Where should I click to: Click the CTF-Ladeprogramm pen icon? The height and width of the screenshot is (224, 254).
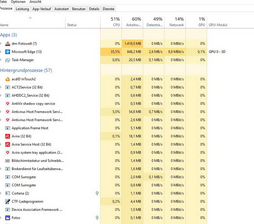click(x=8, y=201)
